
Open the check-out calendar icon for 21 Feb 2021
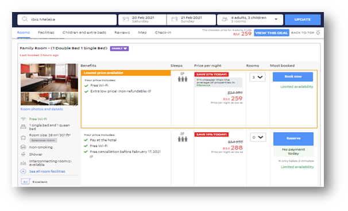(x=175, y=19)
